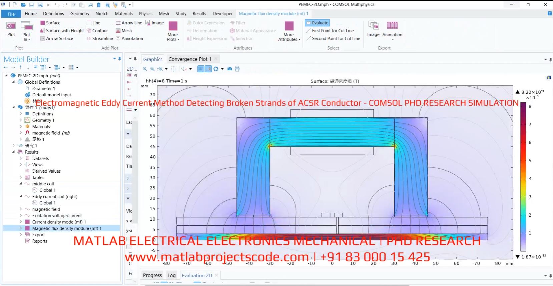Collapse the middle coil node

21,184
